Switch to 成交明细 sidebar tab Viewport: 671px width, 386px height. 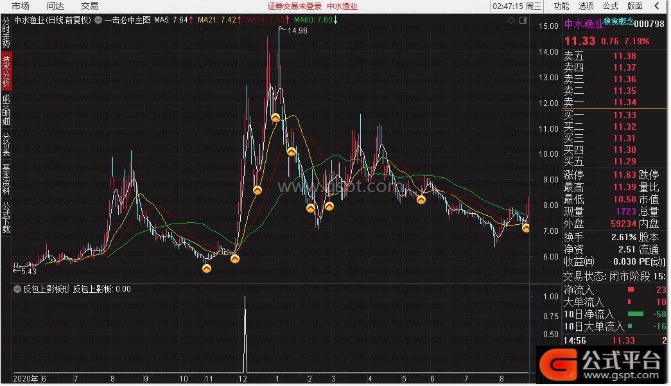[6, 110]
